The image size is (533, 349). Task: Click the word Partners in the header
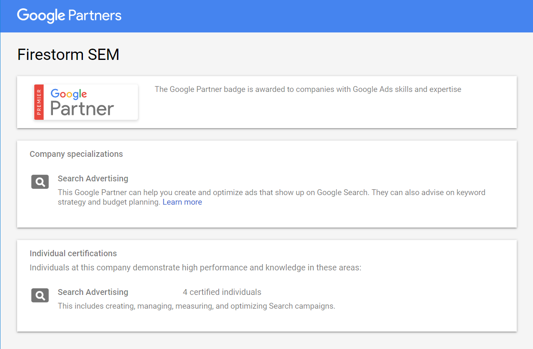(95, 15)
